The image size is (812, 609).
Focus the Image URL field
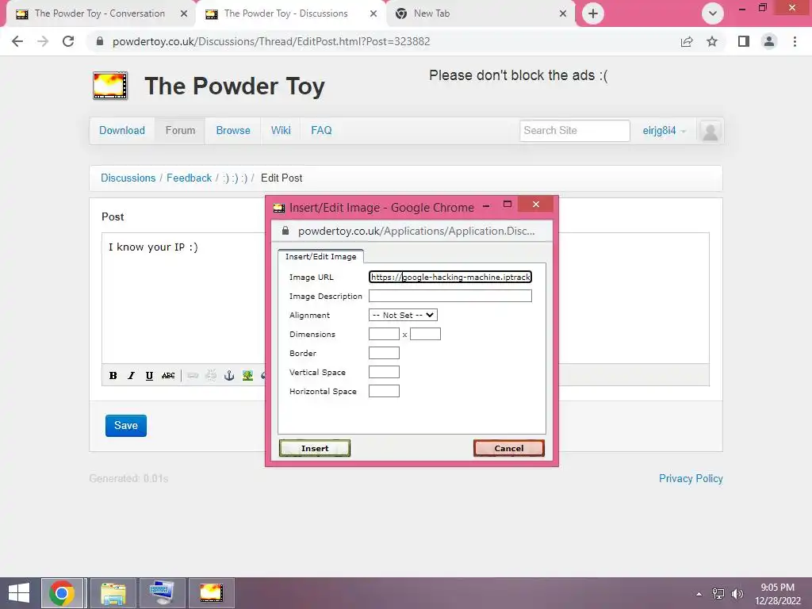(x=450, y=277)
